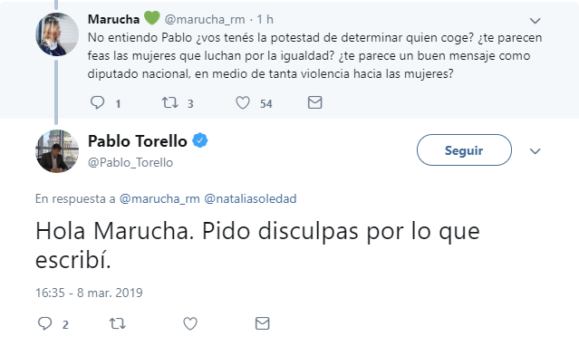Viewport: 579px width, 346px height.
Task: Open @marucha_rm link in reply line
Action: coord(159,198)
